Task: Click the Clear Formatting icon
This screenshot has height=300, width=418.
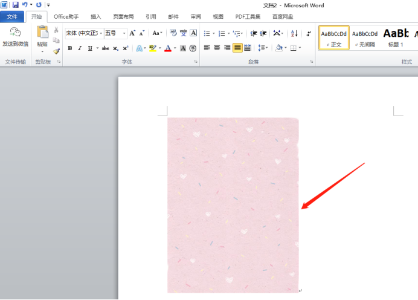Action: [173, 33]
